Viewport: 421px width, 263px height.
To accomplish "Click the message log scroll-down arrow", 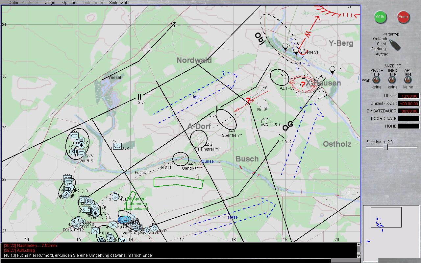I will point(359,256).
